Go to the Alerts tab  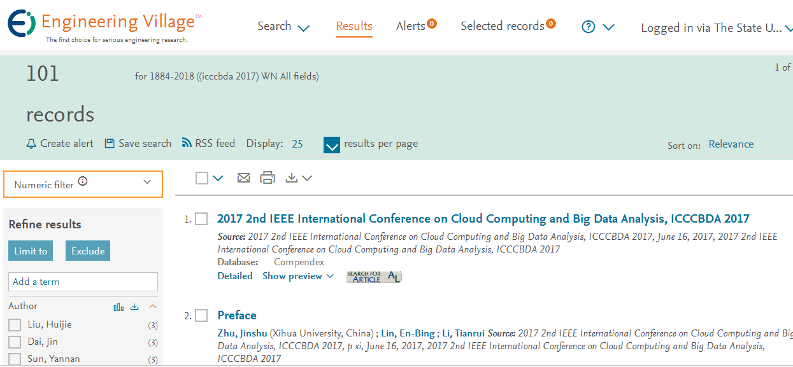point(411,26)
